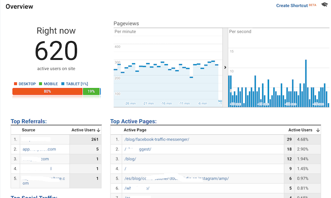Click Create Shortcut link

coord(292,6)
